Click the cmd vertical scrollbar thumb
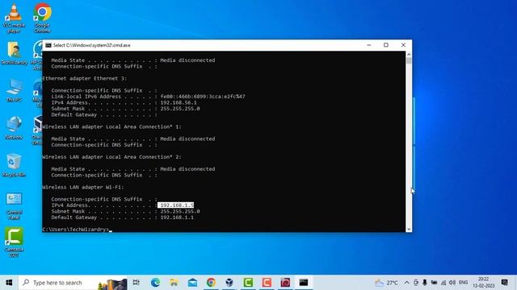The image size is (517, 290). click(x=409, y=60)
